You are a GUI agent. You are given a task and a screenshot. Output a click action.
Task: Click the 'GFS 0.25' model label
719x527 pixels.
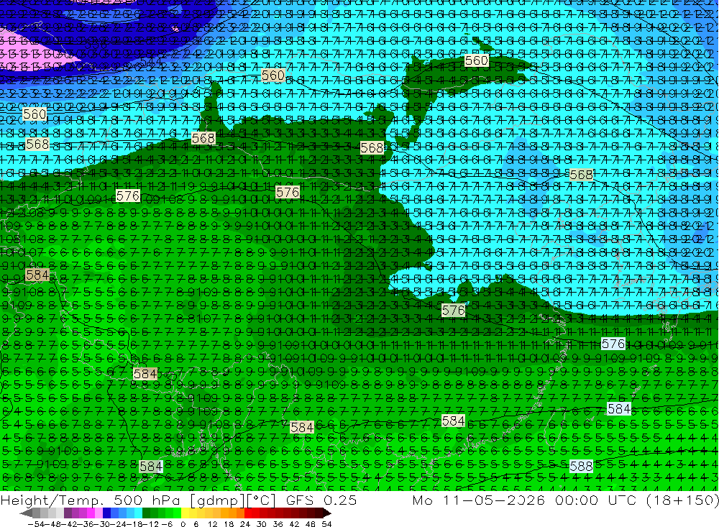pyautogui.click(x=321, y=500)
